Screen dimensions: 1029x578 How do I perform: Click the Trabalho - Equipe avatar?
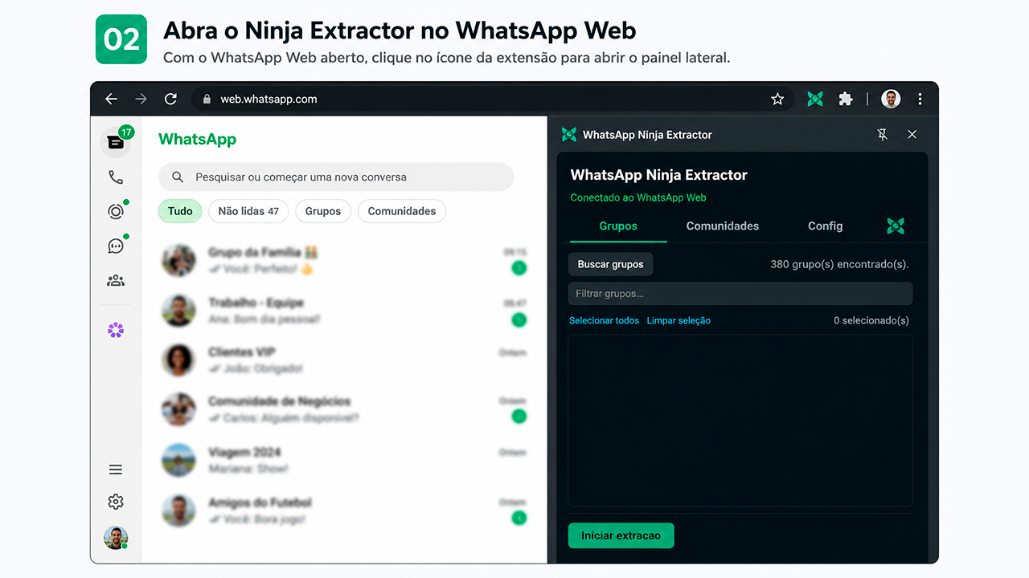pos(178,311)
